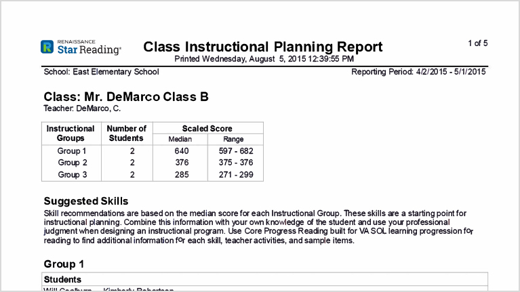
Task: Click the Group 1 section heading
Action: [64, 264]
